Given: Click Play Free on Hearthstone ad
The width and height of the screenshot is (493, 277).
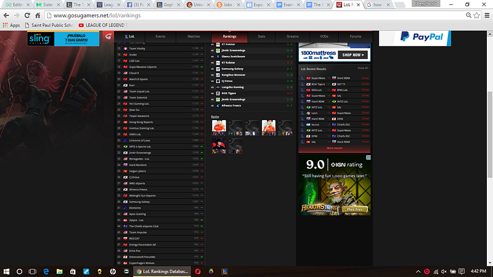Looking at the screenshot, I should click(x=355, y=209).
